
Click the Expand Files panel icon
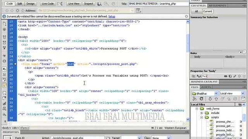tap(243, 99)
